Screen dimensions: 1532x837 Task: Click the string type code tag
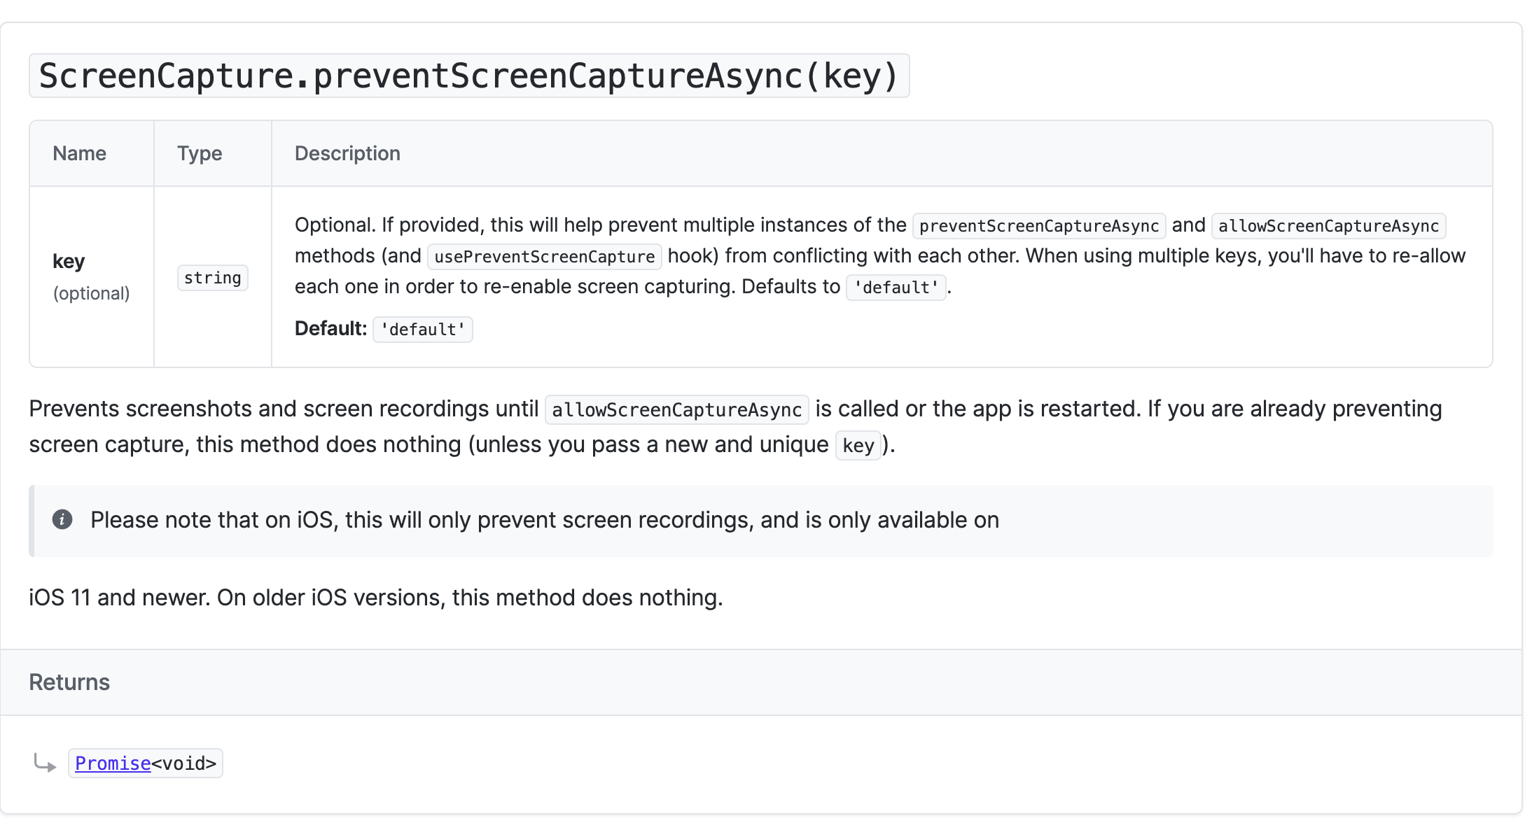pos(212,278)
